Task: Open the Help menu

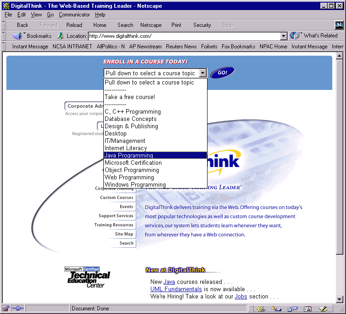Action: (x=100, y=15)
